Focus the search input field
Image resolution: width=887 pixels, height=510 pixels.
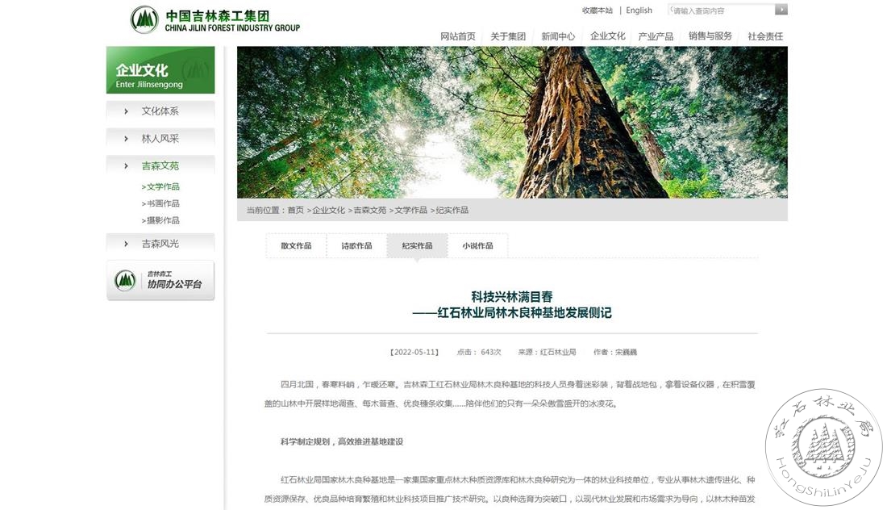point(722,10)
